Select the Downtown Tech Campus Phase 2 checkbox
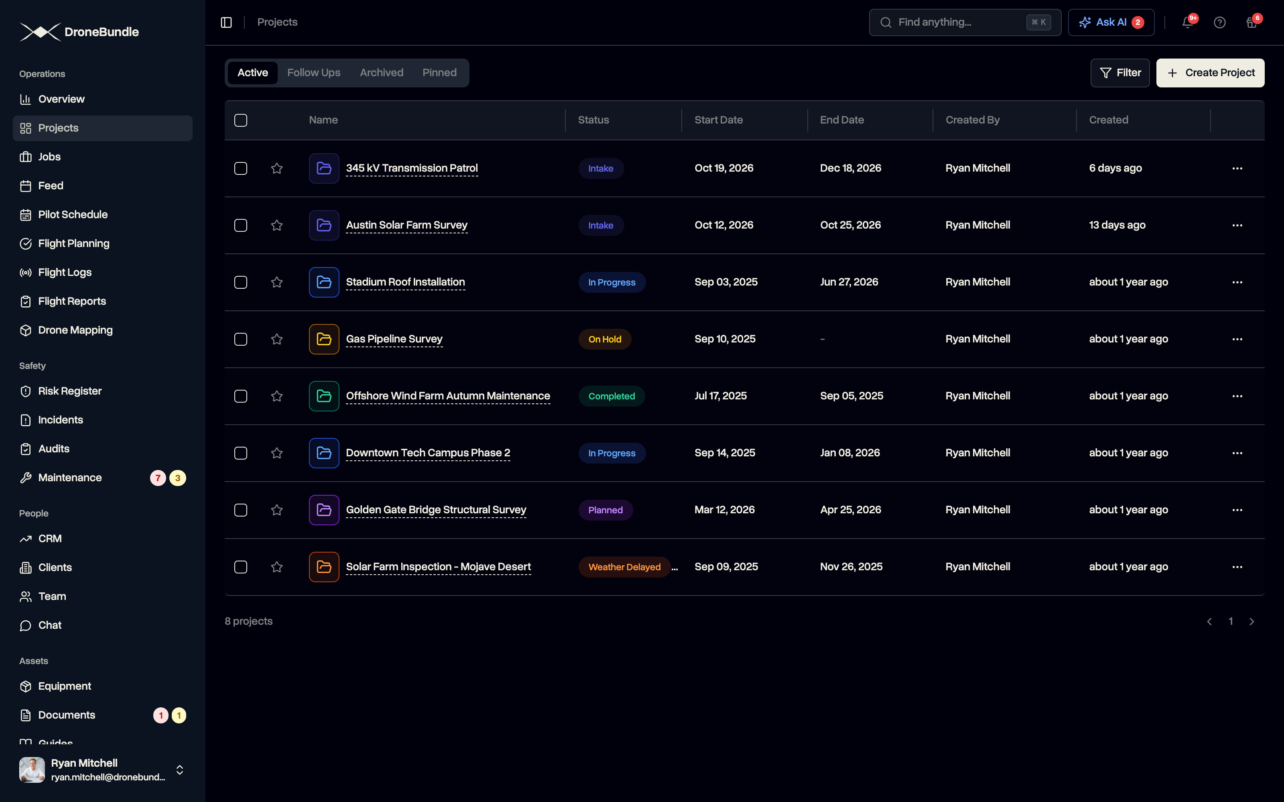The width and height of the screenshot is (1284, 802). [x=240, y=453]
